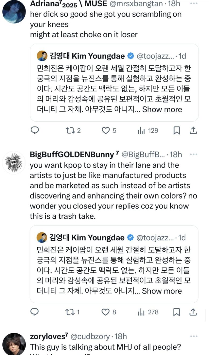This screenshot has width=209, height=355.
Task: Share BigBuffGOLDENBunny's tweet
Action: pyautogui.click(x=193, y=312)
